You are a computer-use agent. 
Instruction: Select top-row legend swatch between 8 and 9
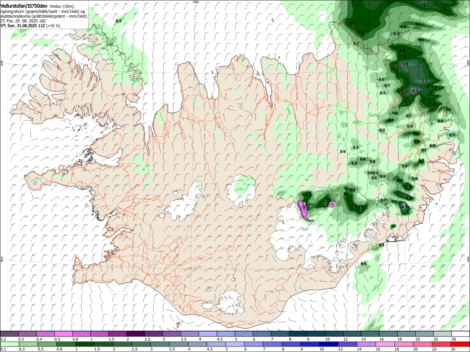click(298, 334)
